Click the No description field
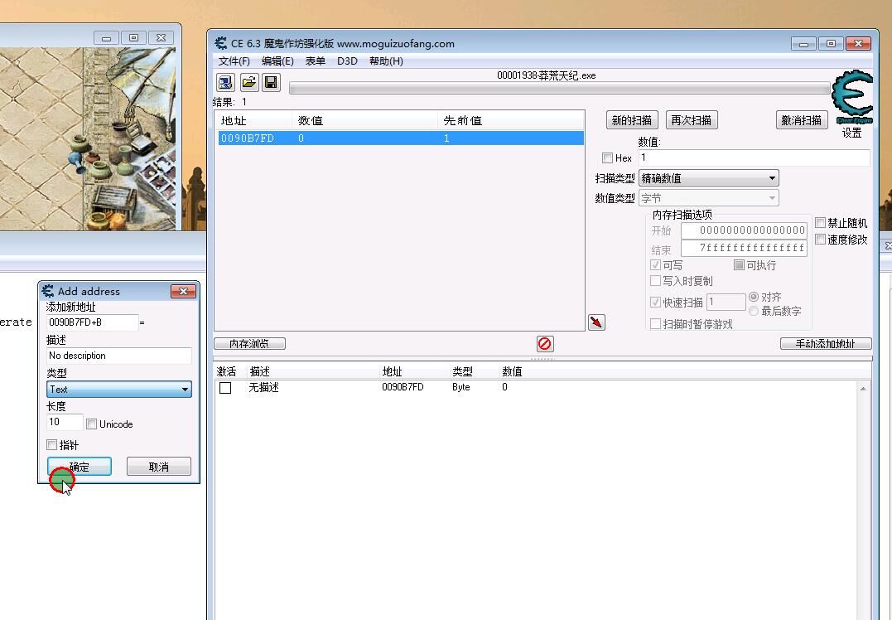The width and height of the screenshot is (892, 620). pyautogui.click(x=119, y=356)
